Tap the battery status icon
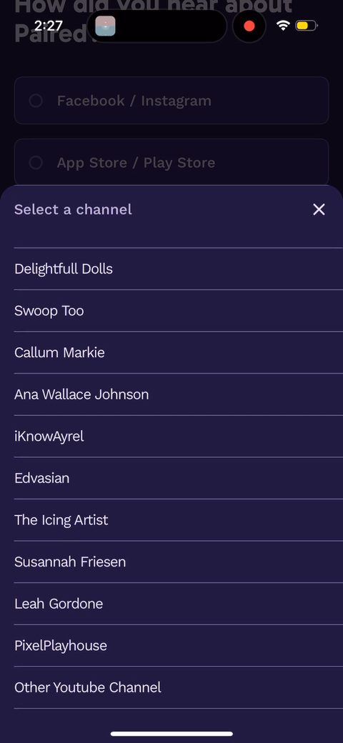Screen dimensions: 343x743 [306, 26]
